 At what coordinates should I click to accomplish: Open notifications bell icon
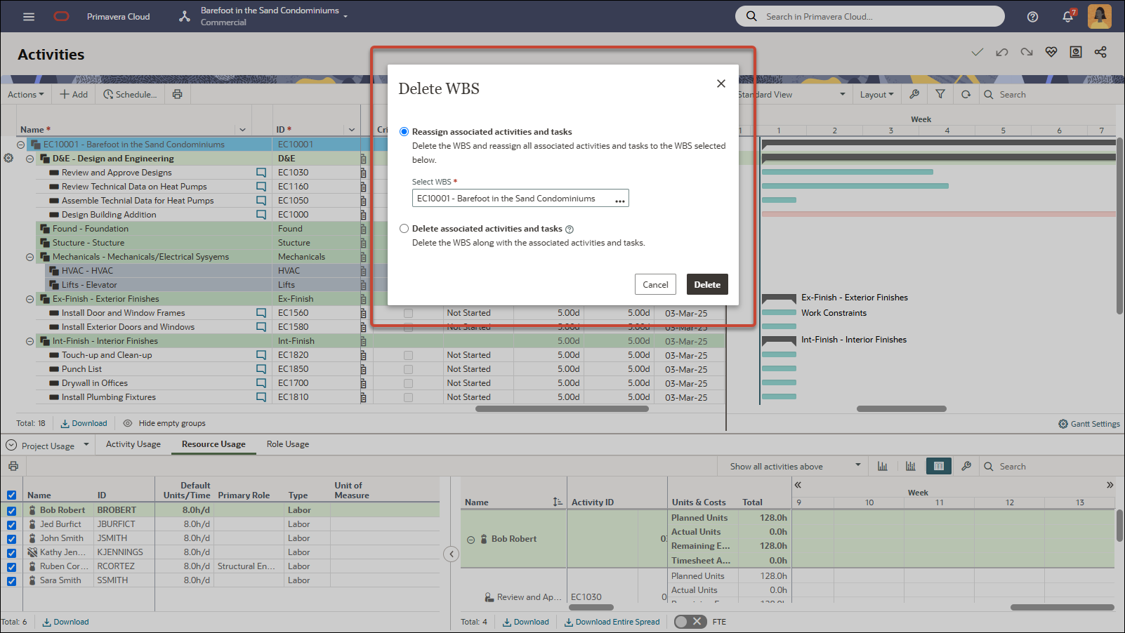(1068, 16)
